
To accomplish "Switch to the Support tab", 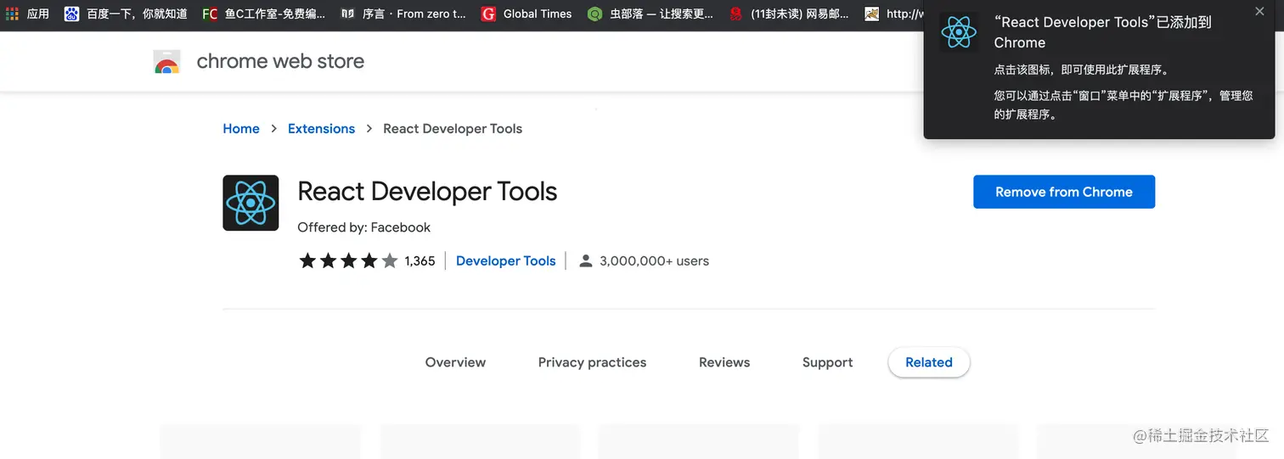I will pyautogui.click(x=827, y=362).
